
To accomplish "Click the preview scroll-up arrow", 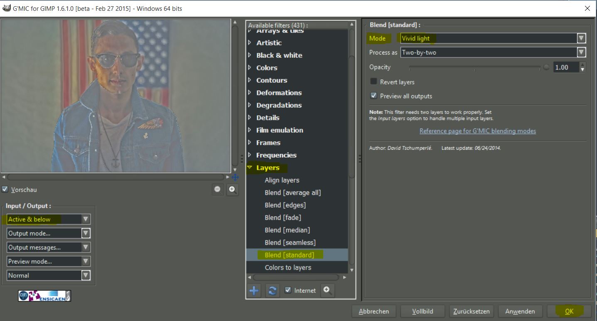I will (235, 22).
